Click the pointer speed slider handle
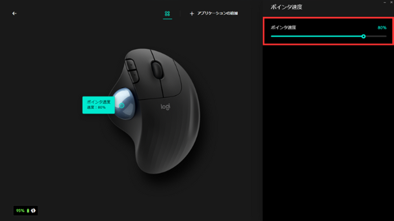Image resolution: width=394 pixels, height=221 pixels. (x=363, y=37)
